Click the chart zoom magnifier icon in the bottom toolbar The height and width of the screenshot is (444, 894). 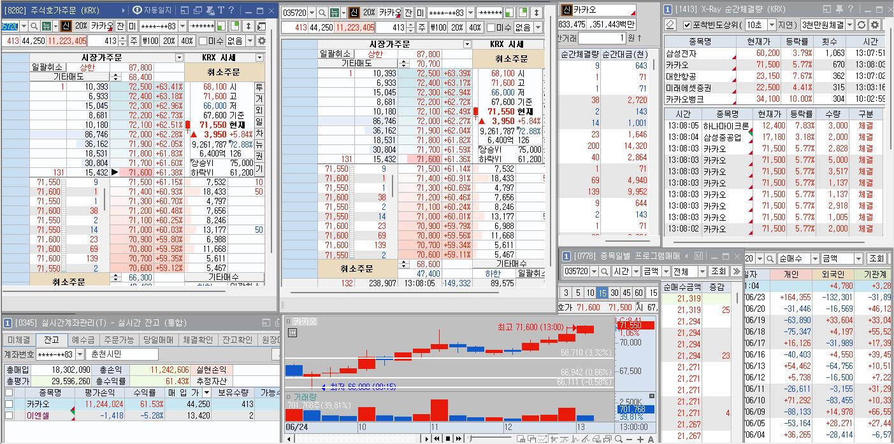pyautogui.click(x=619, y=439)
